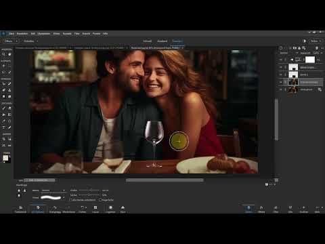Open the Effekte panel

tap(261, 209)
